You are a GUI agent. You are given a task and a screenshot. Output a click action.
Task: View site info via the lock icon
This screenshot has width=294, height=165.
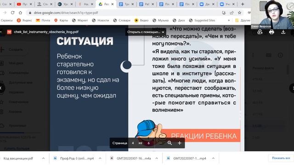[30, 13]
